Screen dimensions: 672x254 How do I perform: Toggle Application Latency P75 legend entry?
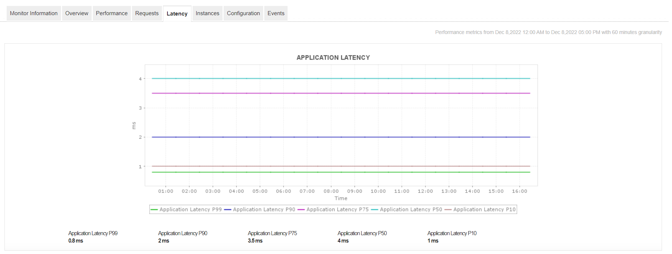(333, 209)
